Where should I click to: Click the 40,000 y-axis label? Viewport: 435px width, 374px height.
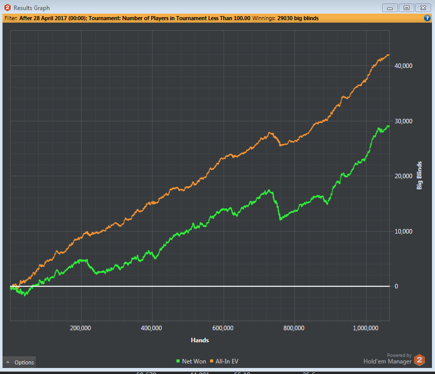click(x=403, y=66)
